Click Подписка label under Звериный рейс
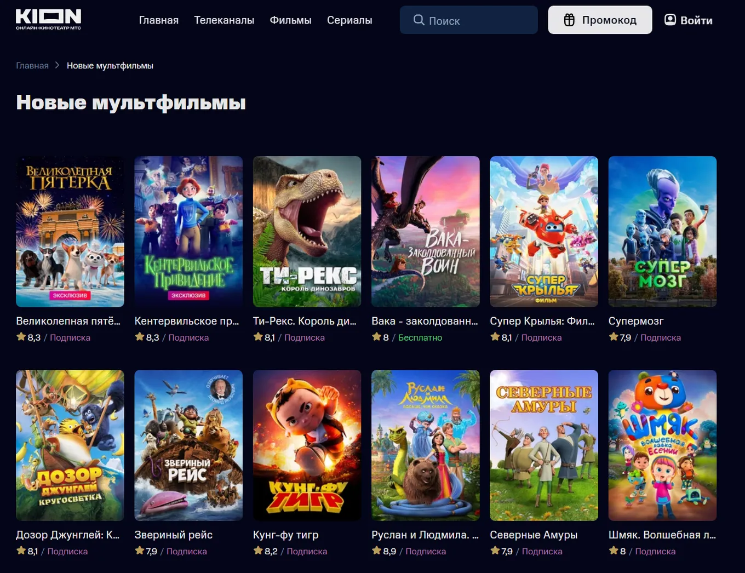Viewport: 745px width, 573px height. pos(187,551)
